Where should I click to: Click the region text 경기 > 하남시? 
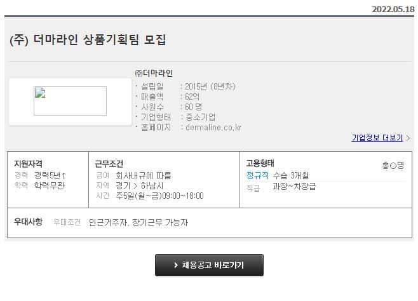[x=139, y=185]
